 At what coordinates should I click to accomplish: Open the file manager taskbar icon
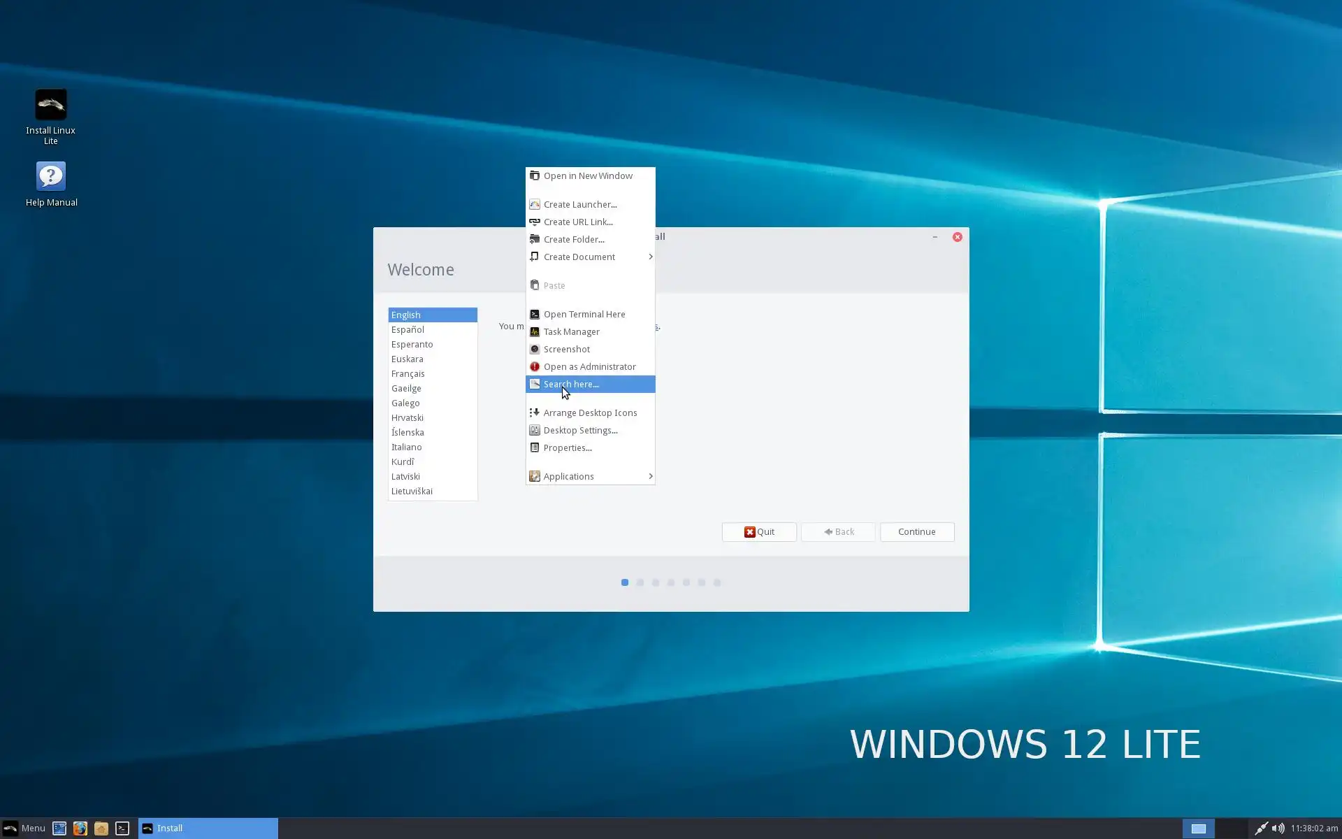pos(101,829)
